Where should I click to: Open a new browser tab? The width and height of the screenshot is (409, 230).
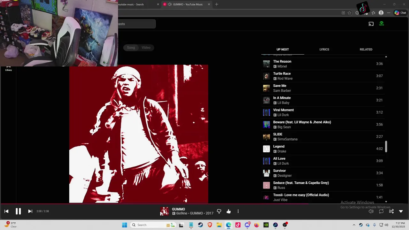(217, 4)
